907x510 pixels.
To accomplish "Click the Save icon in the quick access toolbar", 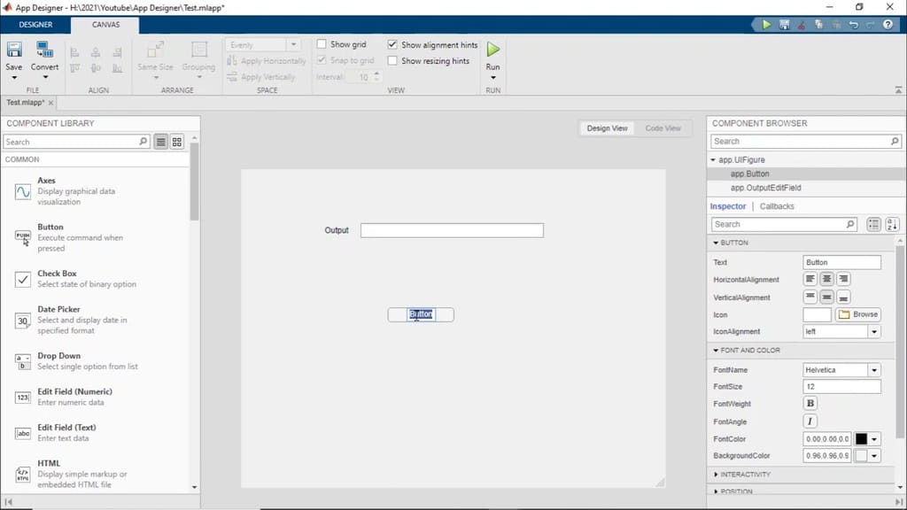I will pos(784,25).
